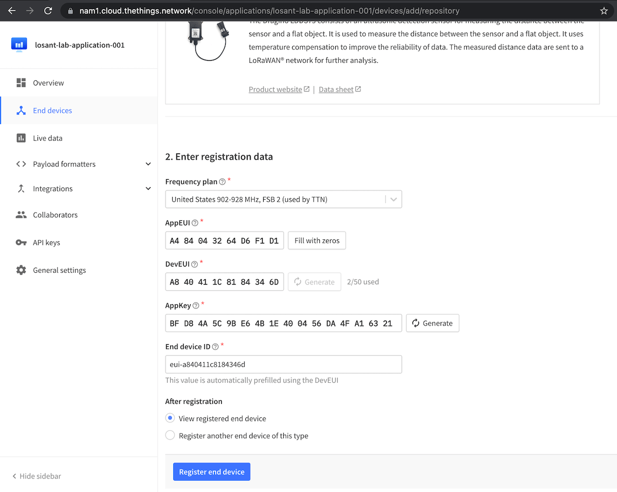Click the End devices fork icon
617x492 pixels.
[21, 111]
